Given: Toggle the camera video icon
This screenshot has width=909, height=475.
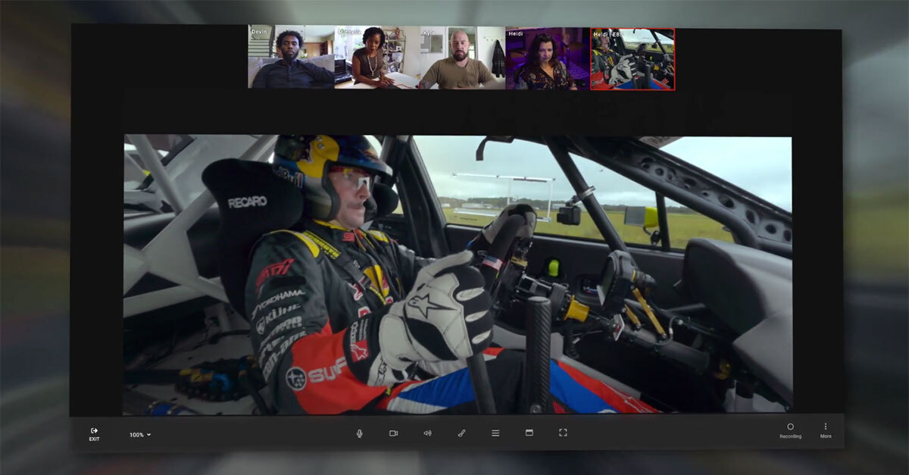Looking at the screenshot, I should click(x=393, y=433).
